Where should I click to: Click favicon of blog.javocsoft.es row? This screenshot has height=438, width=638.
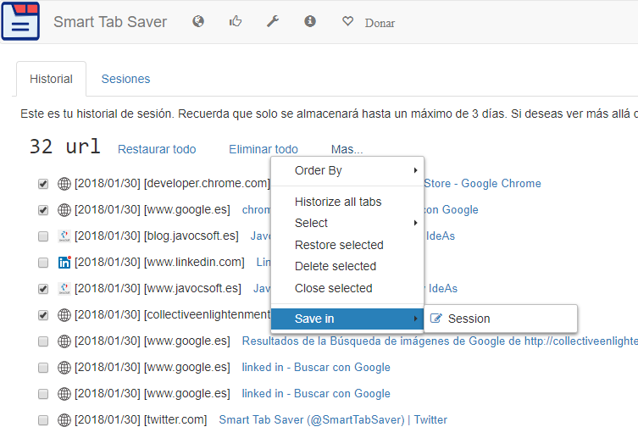pos(64,236)
